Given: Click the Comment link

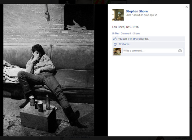Looking at the screenshot, I should (x=126, y=34).
